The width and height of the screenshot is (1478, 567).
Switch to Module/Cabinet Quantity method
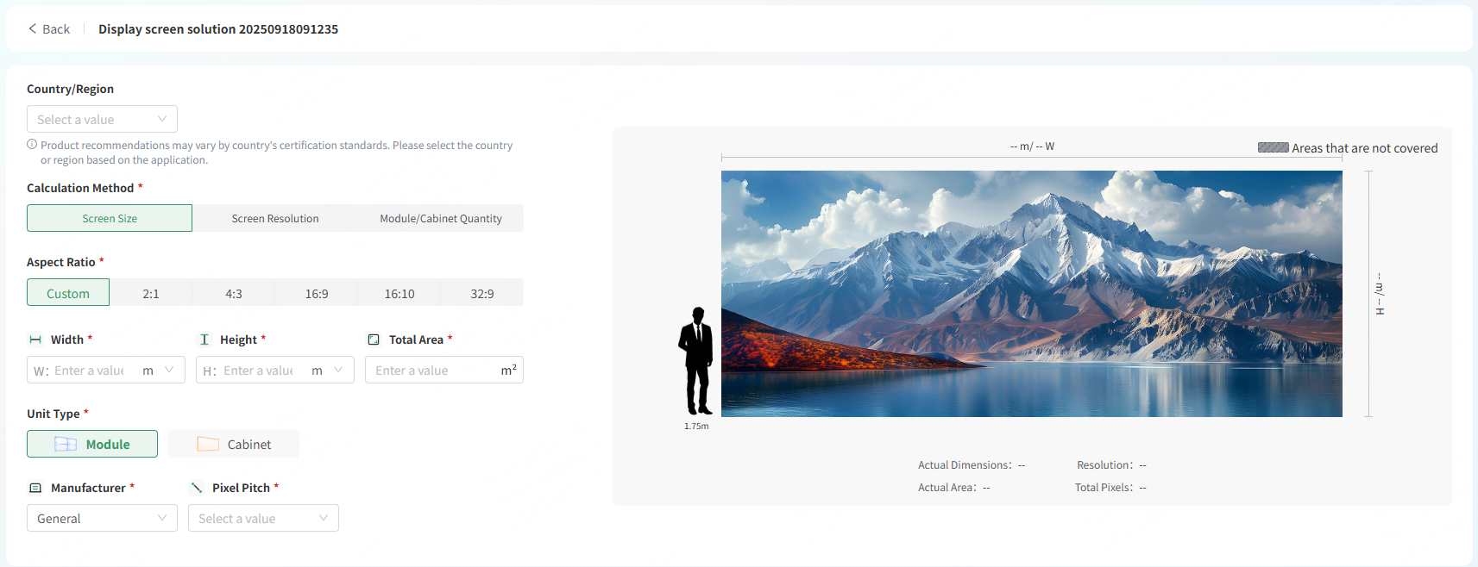440,218
